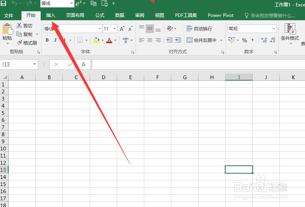Switch to the 页面布局 Page Layout tab
The width and height of the screenshot is (305, 207).
[x=75, y=15]
